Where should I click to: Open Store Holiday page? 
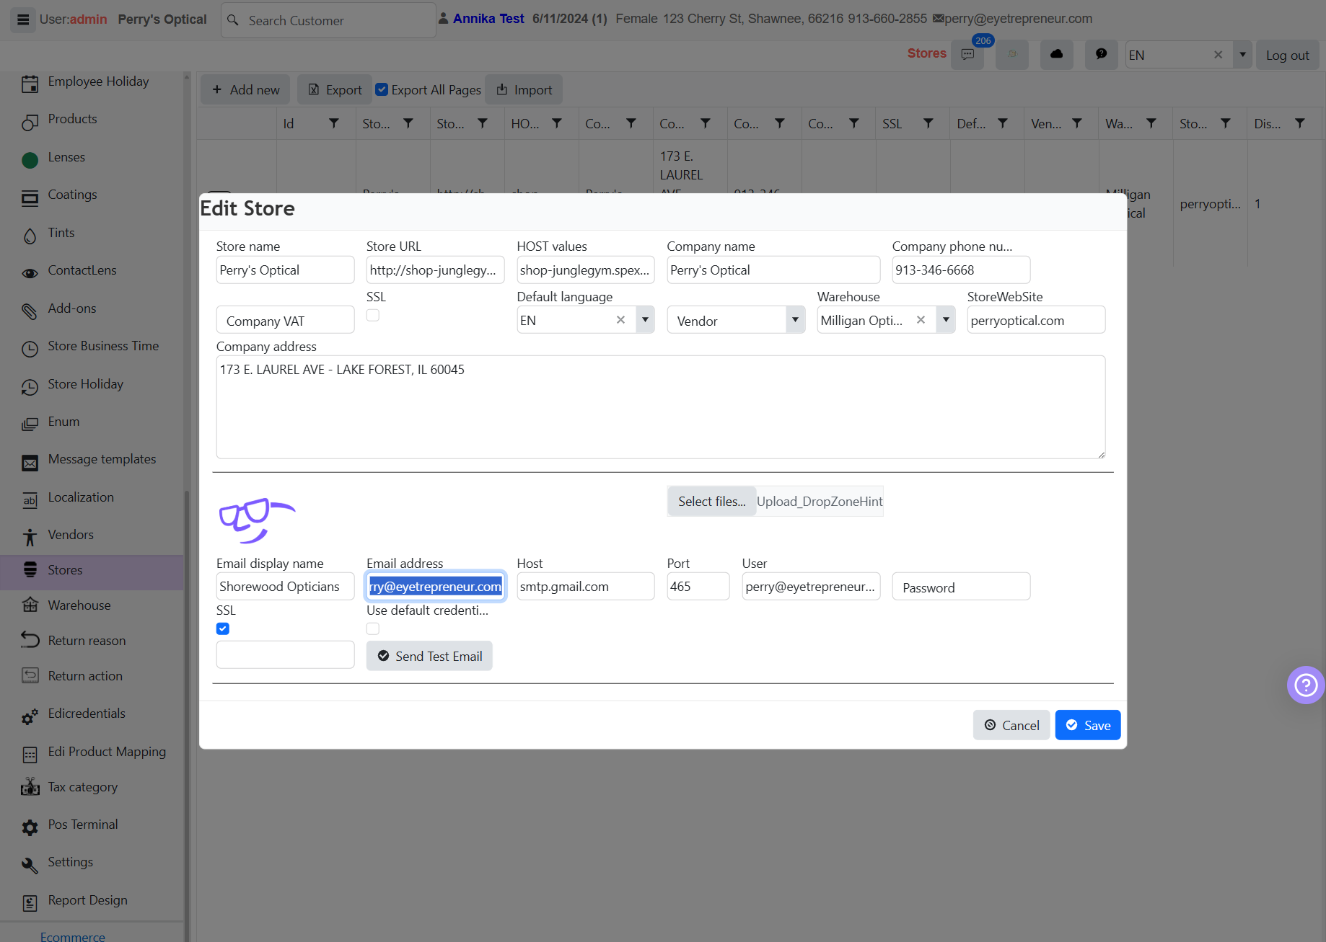(85, 384)
